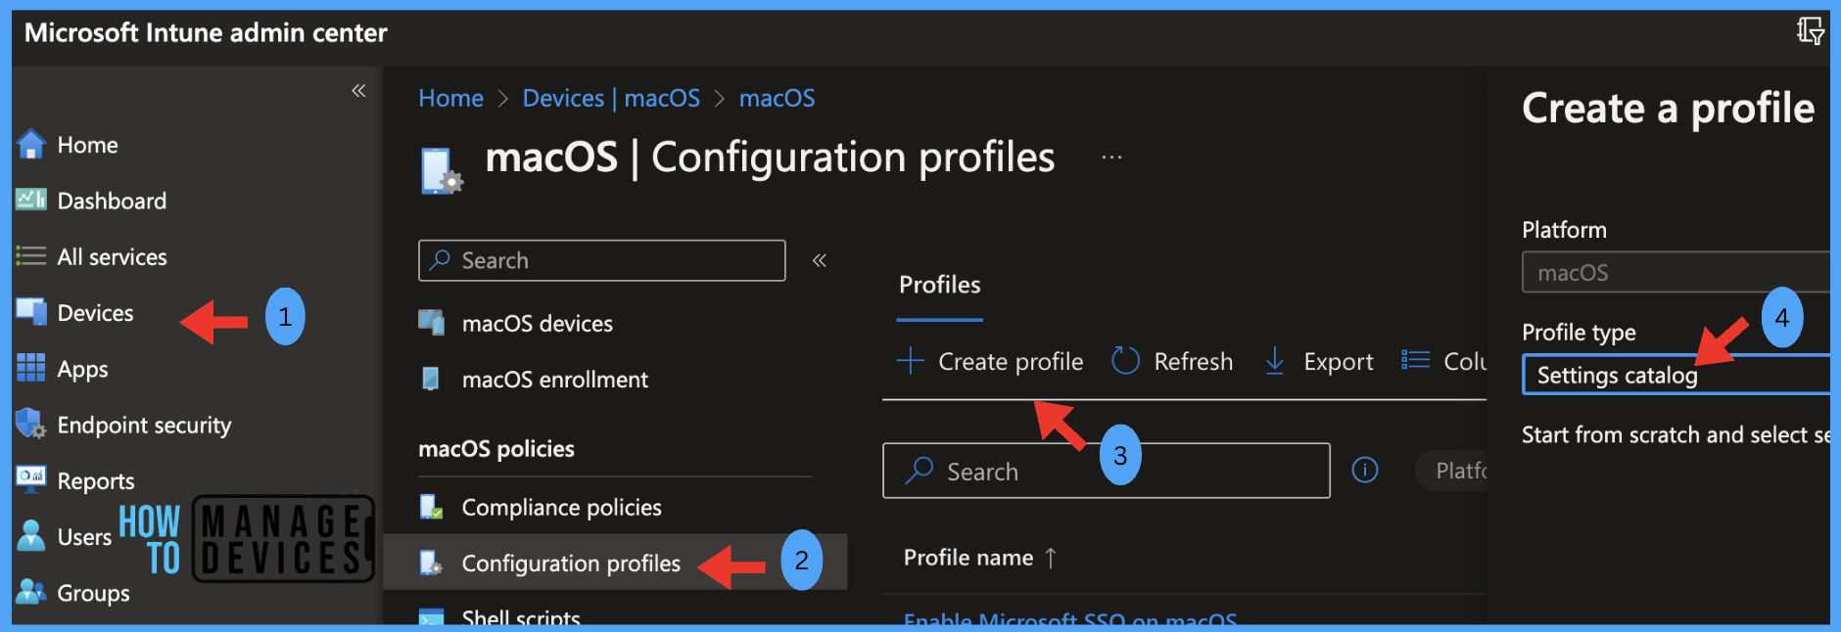Click the macOS Configuration profiles page icon
This screenshot has width=1841, height=632.
click(x=441, y=171)
